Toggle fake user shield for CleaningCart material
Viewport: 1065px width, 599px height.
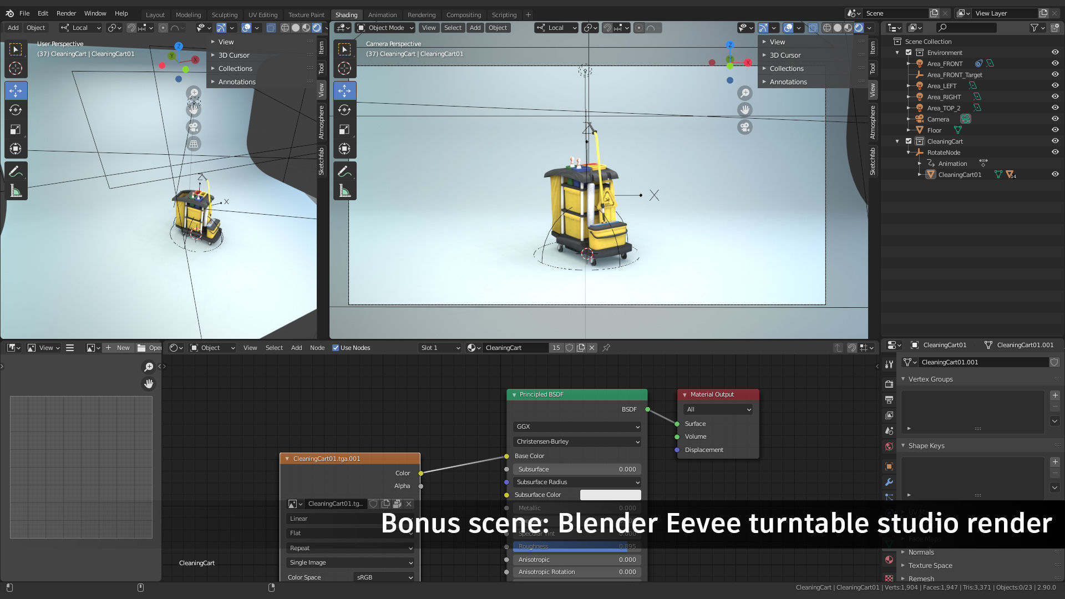click(569, 348)
